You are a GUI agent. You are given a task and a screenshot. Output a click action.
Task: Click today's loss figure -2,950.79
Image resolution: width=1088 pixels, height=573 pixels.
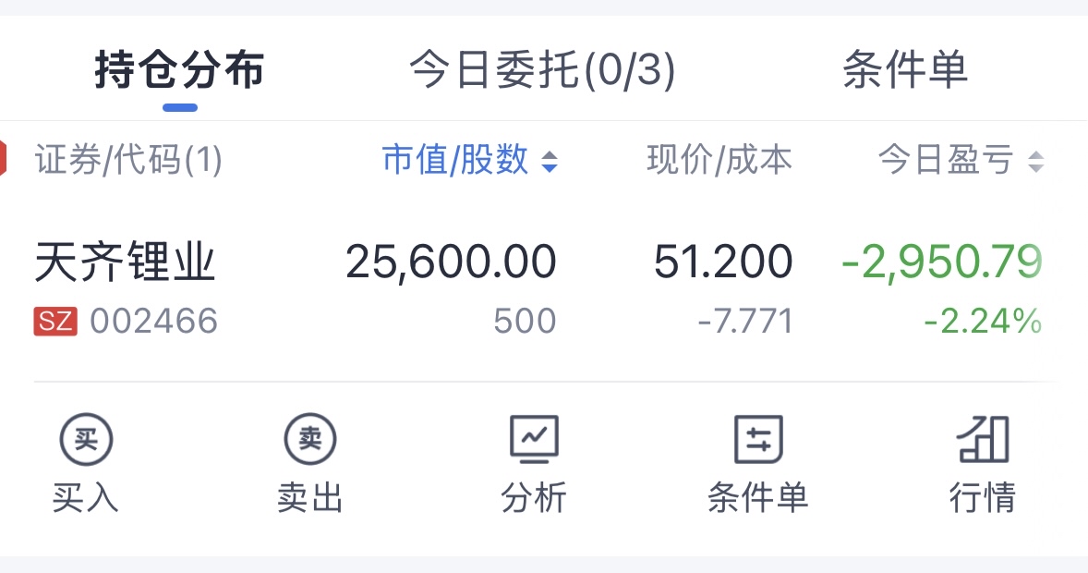[941, 262]
